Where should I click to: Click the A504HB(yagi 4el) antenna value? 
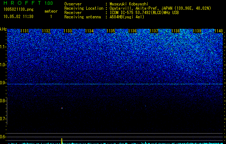coord(127,17)
